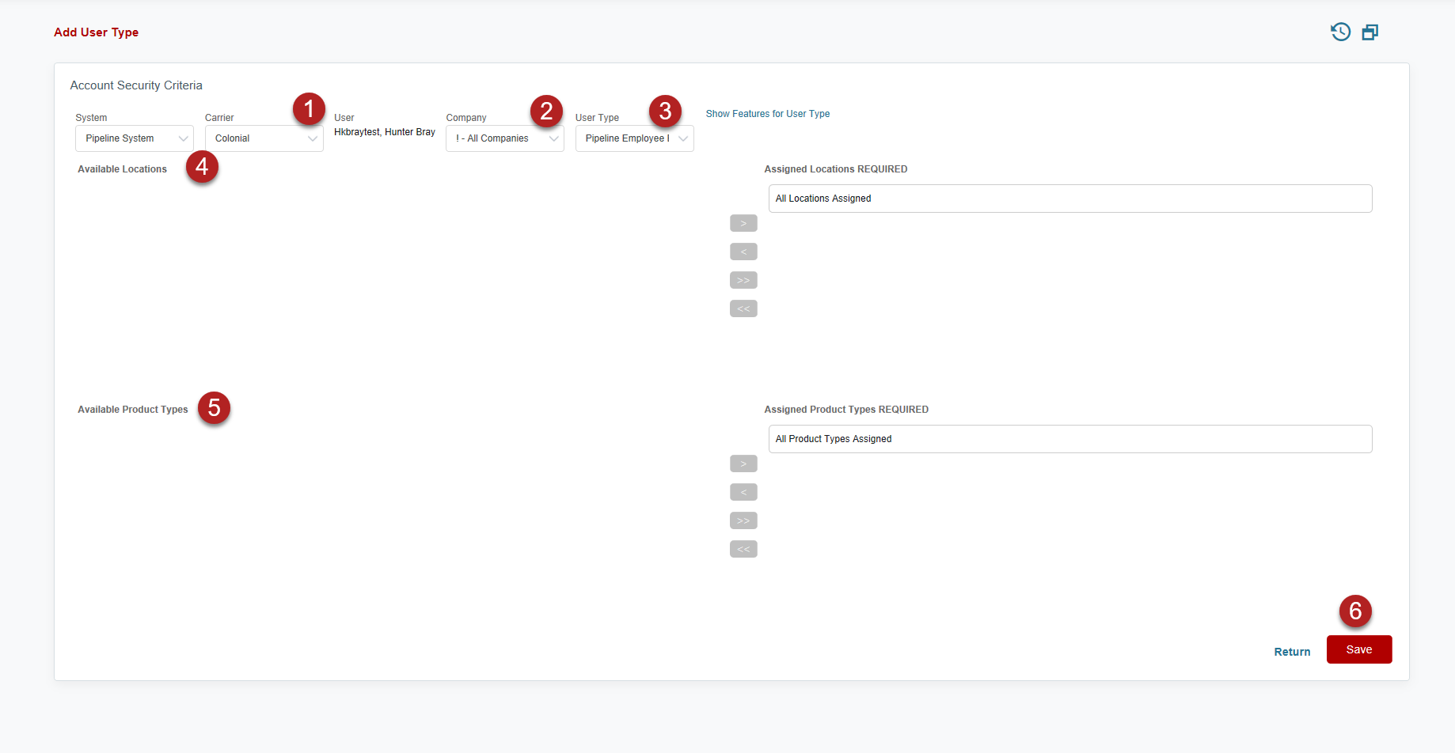The width and height of the screenshot is (1455, 753).
Task: Click the Return link
Action: click(x=1292, y=652)
